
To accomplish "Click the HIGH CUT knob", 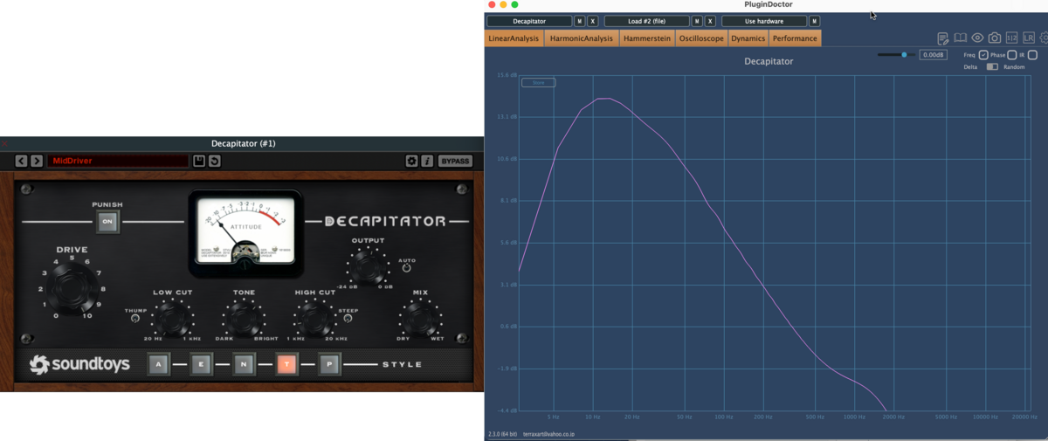I will pos(315,318).
